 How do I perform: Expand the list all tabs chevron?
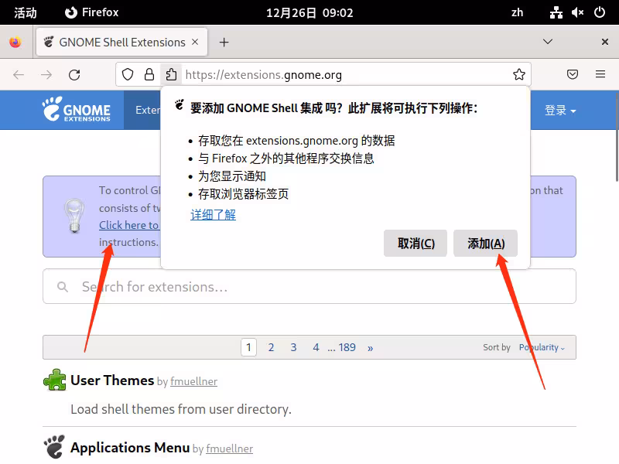548,42
